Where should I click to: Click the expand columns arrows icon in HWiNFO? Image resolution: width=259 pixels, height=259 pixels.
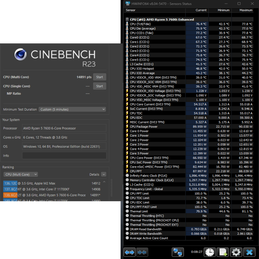pos(129,252)
